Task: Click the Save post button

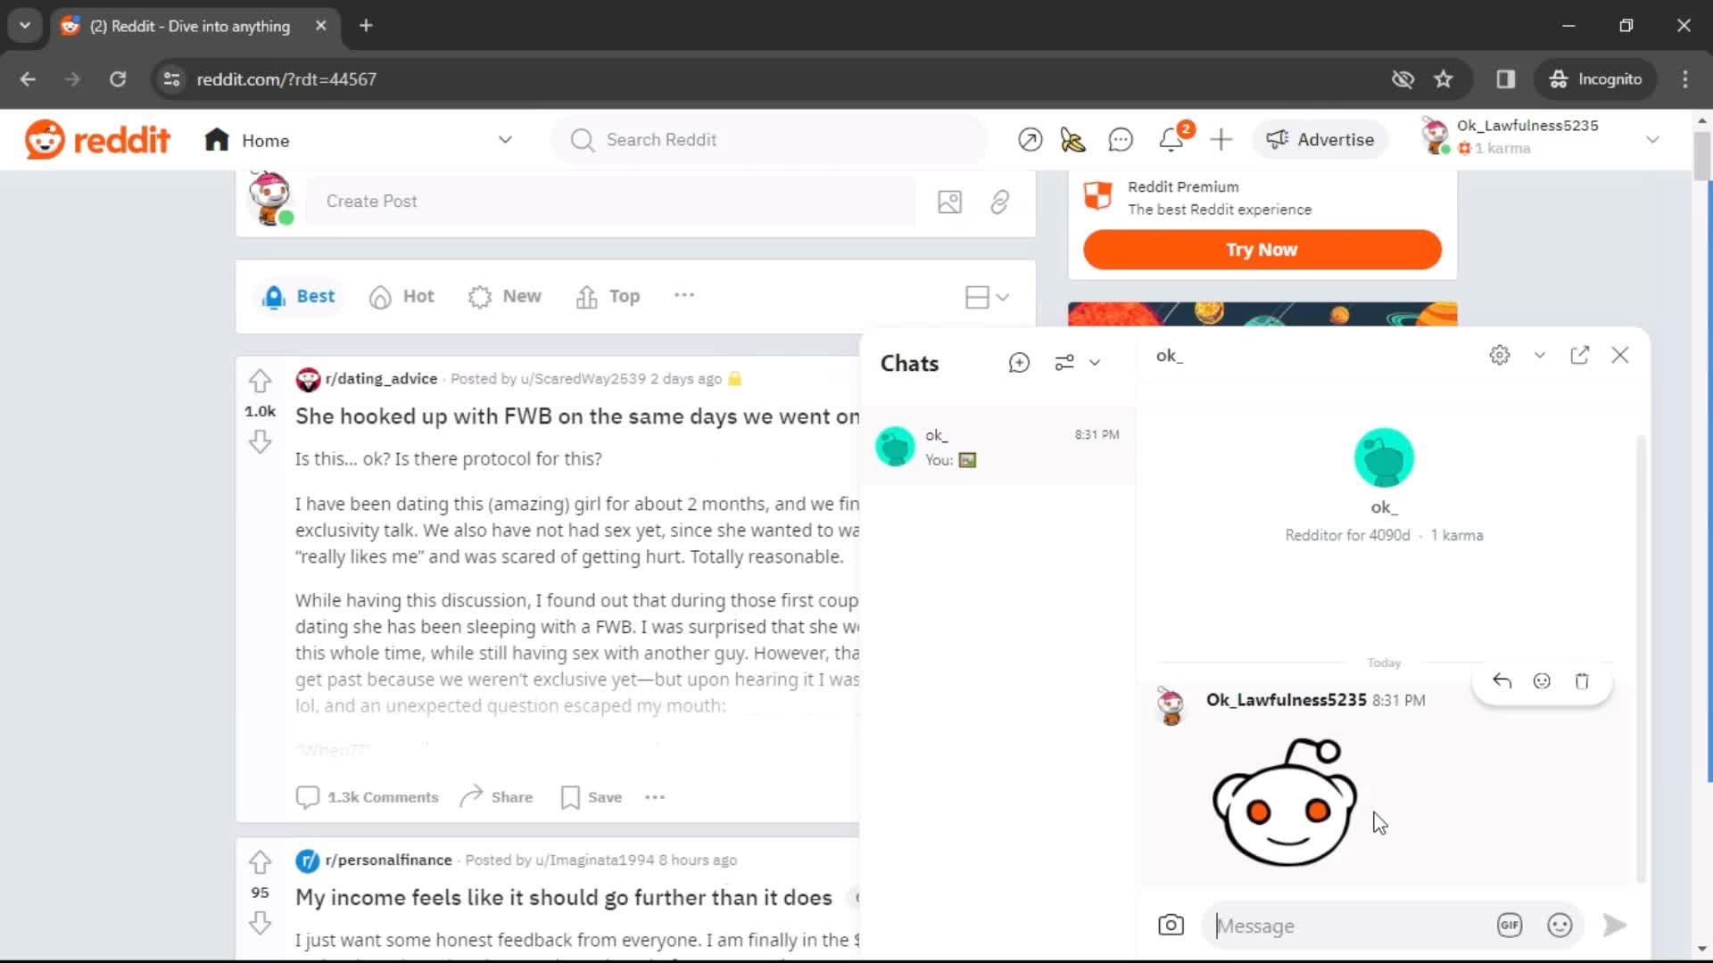Action: click(x=591, y=797)
